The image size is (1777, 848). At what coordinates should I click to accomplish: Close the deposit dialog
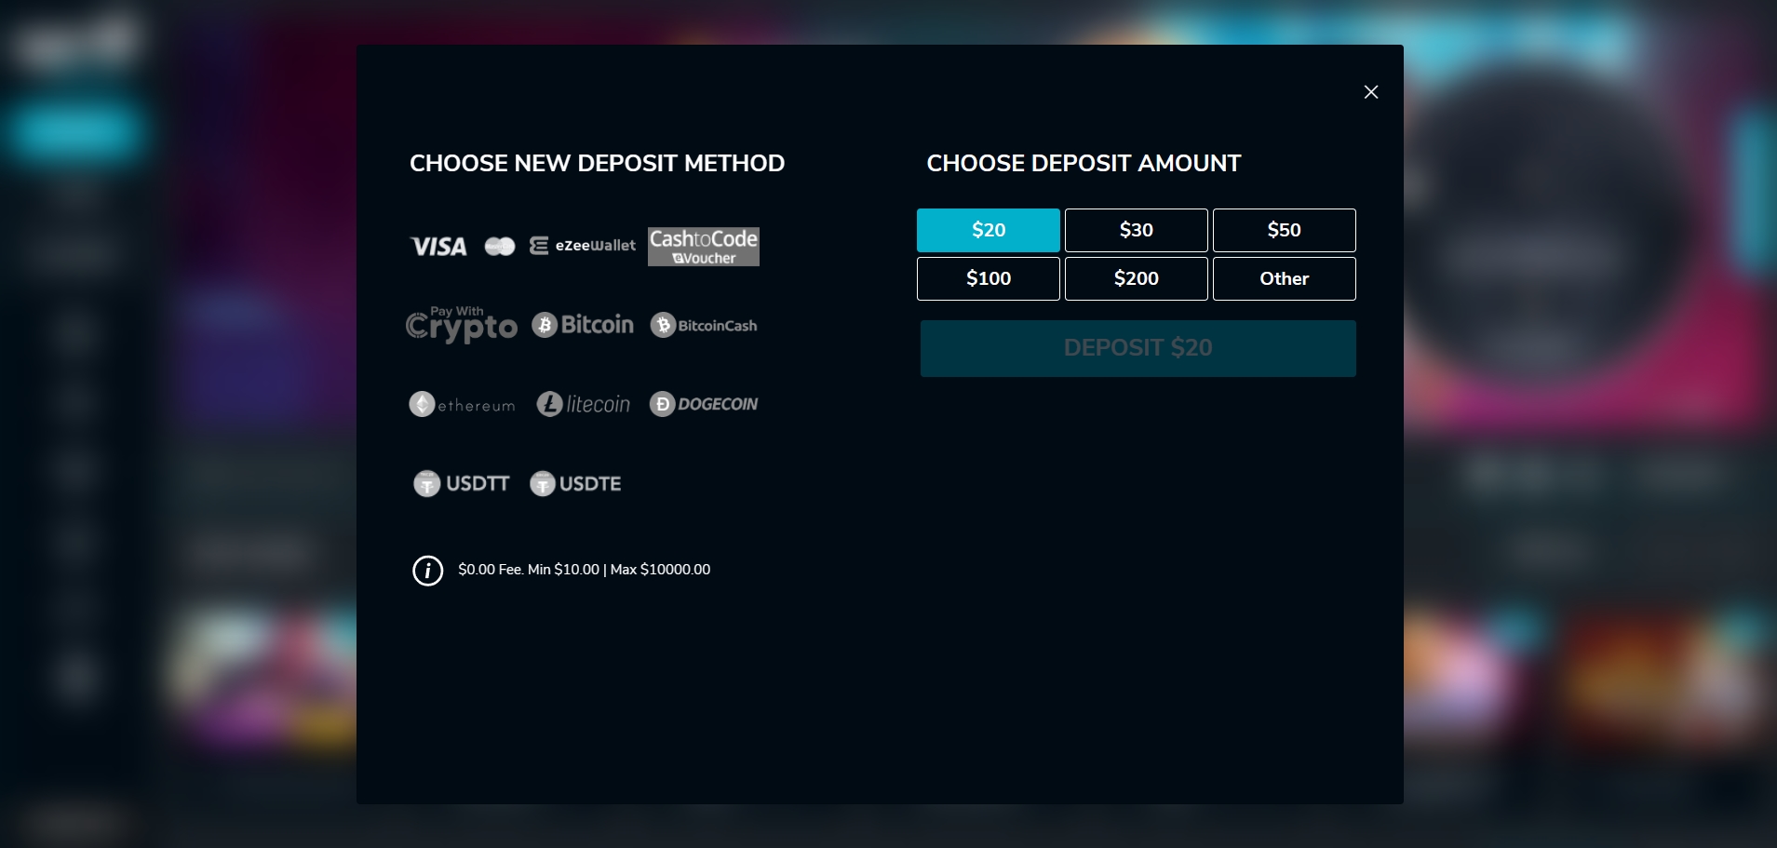pos(1370,92)
